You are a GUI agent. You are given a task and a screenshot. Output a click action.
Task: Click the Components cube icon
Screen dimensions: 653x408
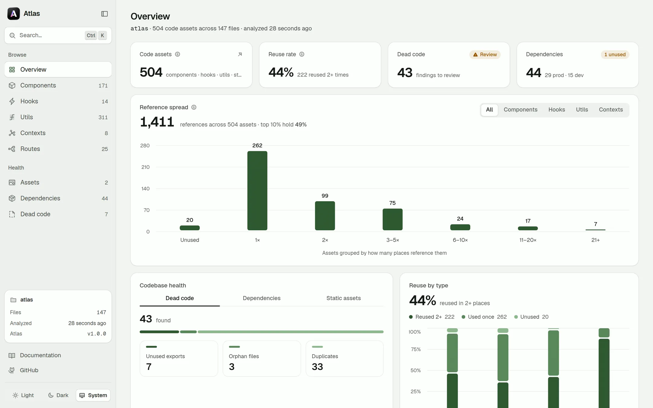point(12,86)
